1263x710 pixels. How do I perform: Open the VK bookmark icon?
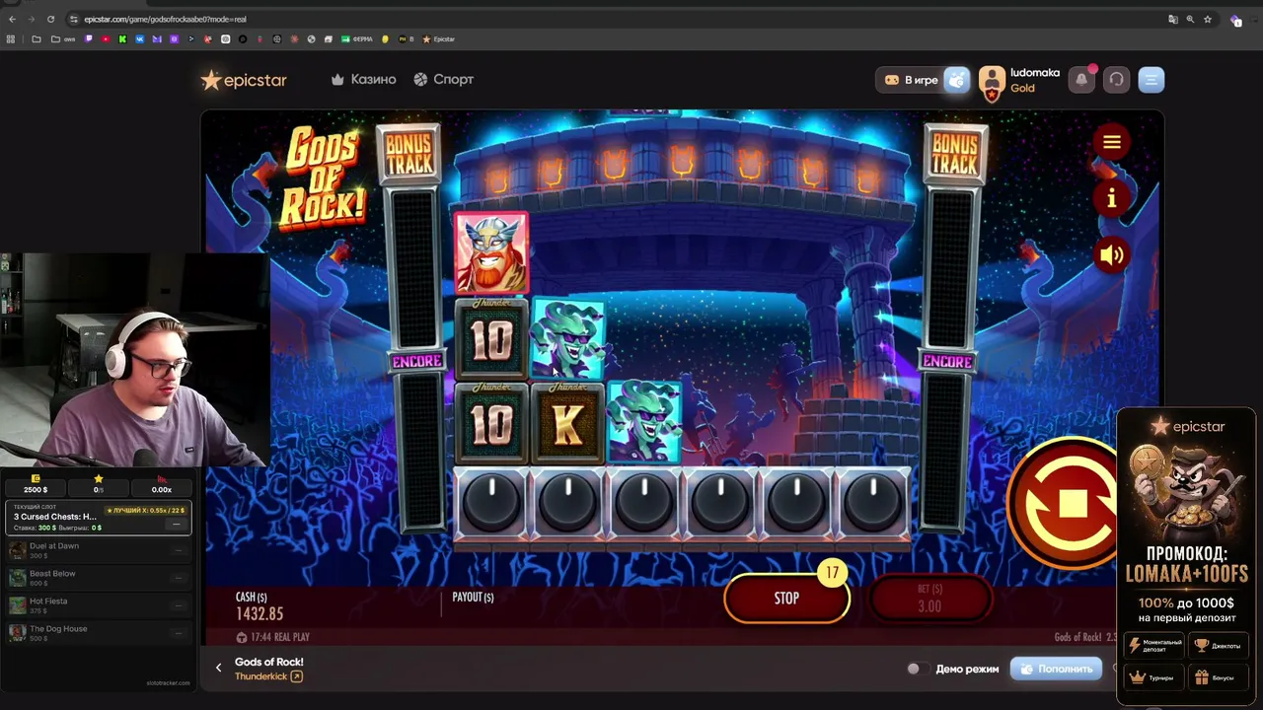[140, 39]
